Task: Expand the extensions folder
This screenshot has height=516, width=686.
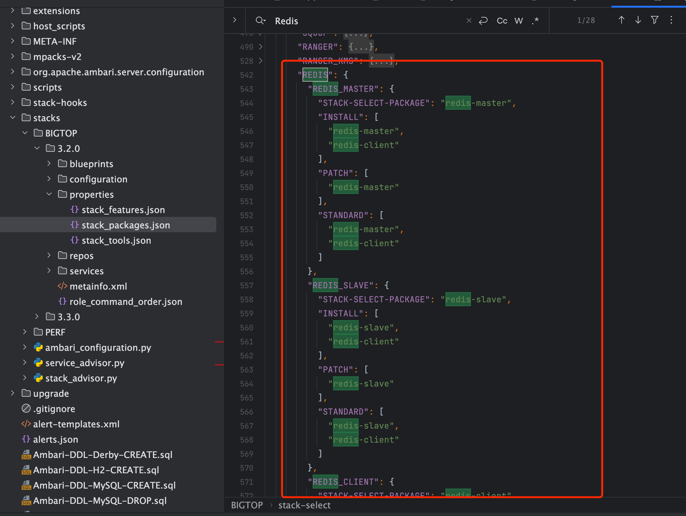Action: (12, 11)
